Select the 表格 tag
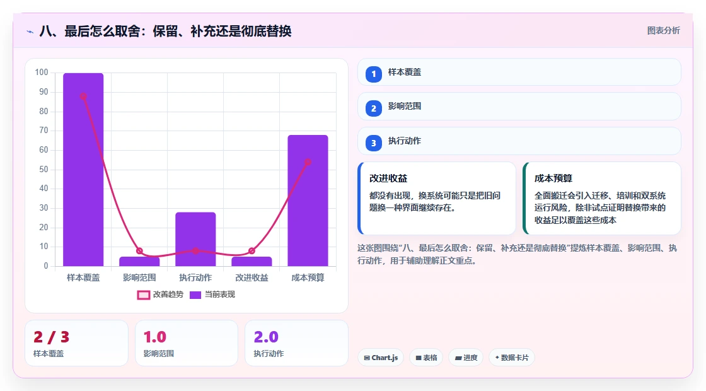This screenshot has height=391, width=706. (426, 358)
